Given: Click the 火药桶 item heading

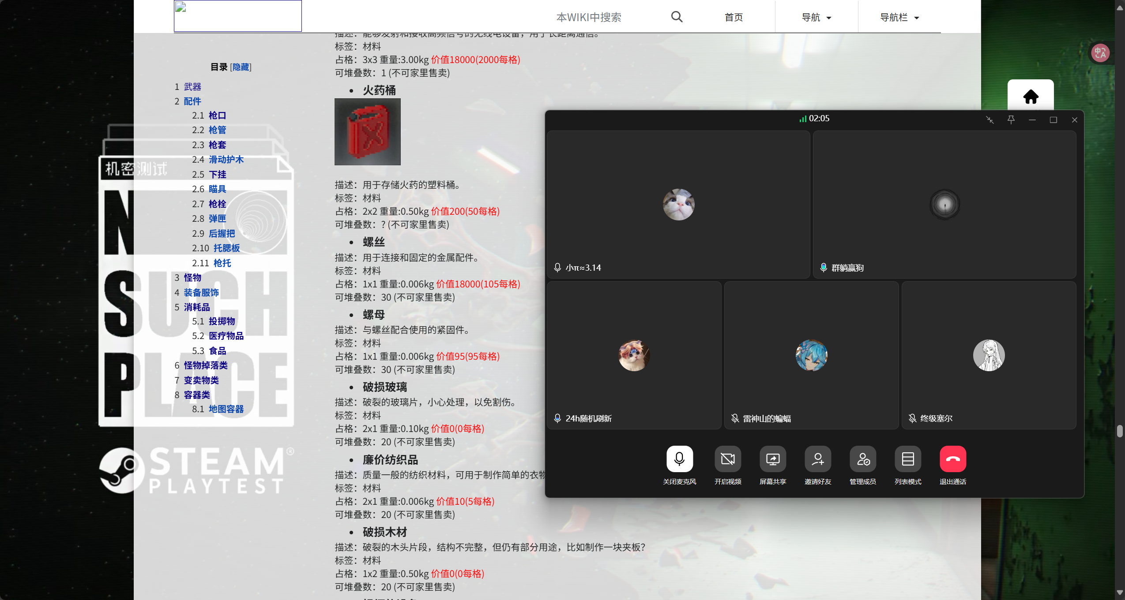Looking at the screenshot, I should [x=379, y=90].
